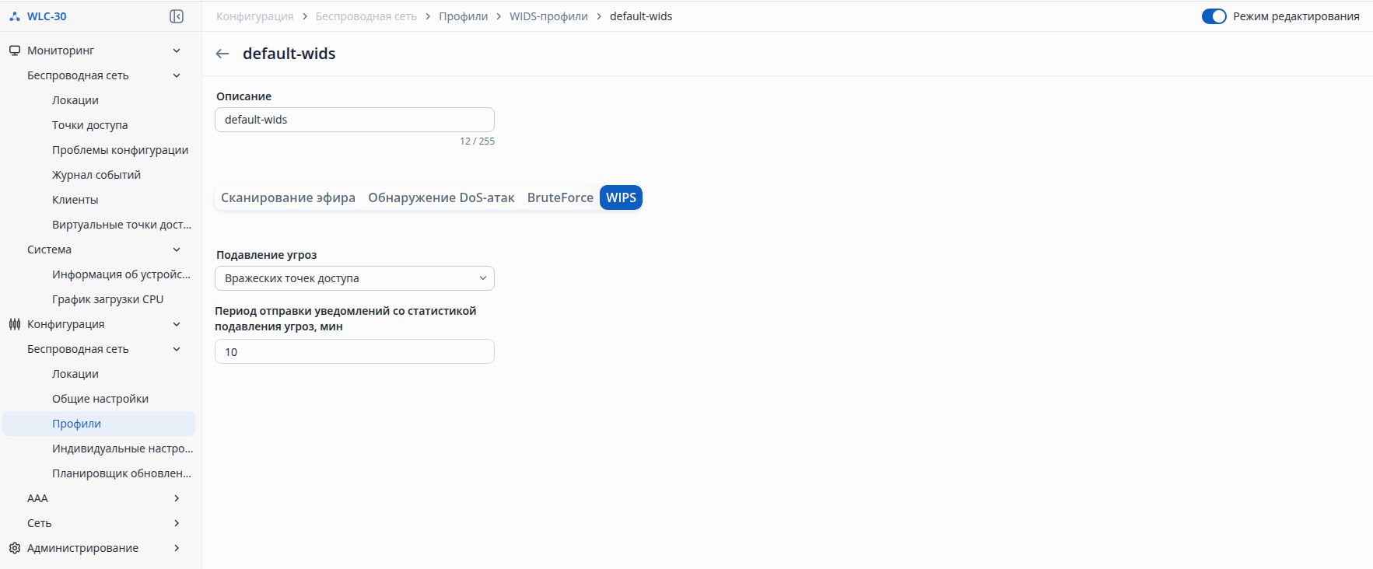The width and height of the screenshot is (1373, 569).
Task: Open the Подавление угроз dropdown
Action: [355, 278]
